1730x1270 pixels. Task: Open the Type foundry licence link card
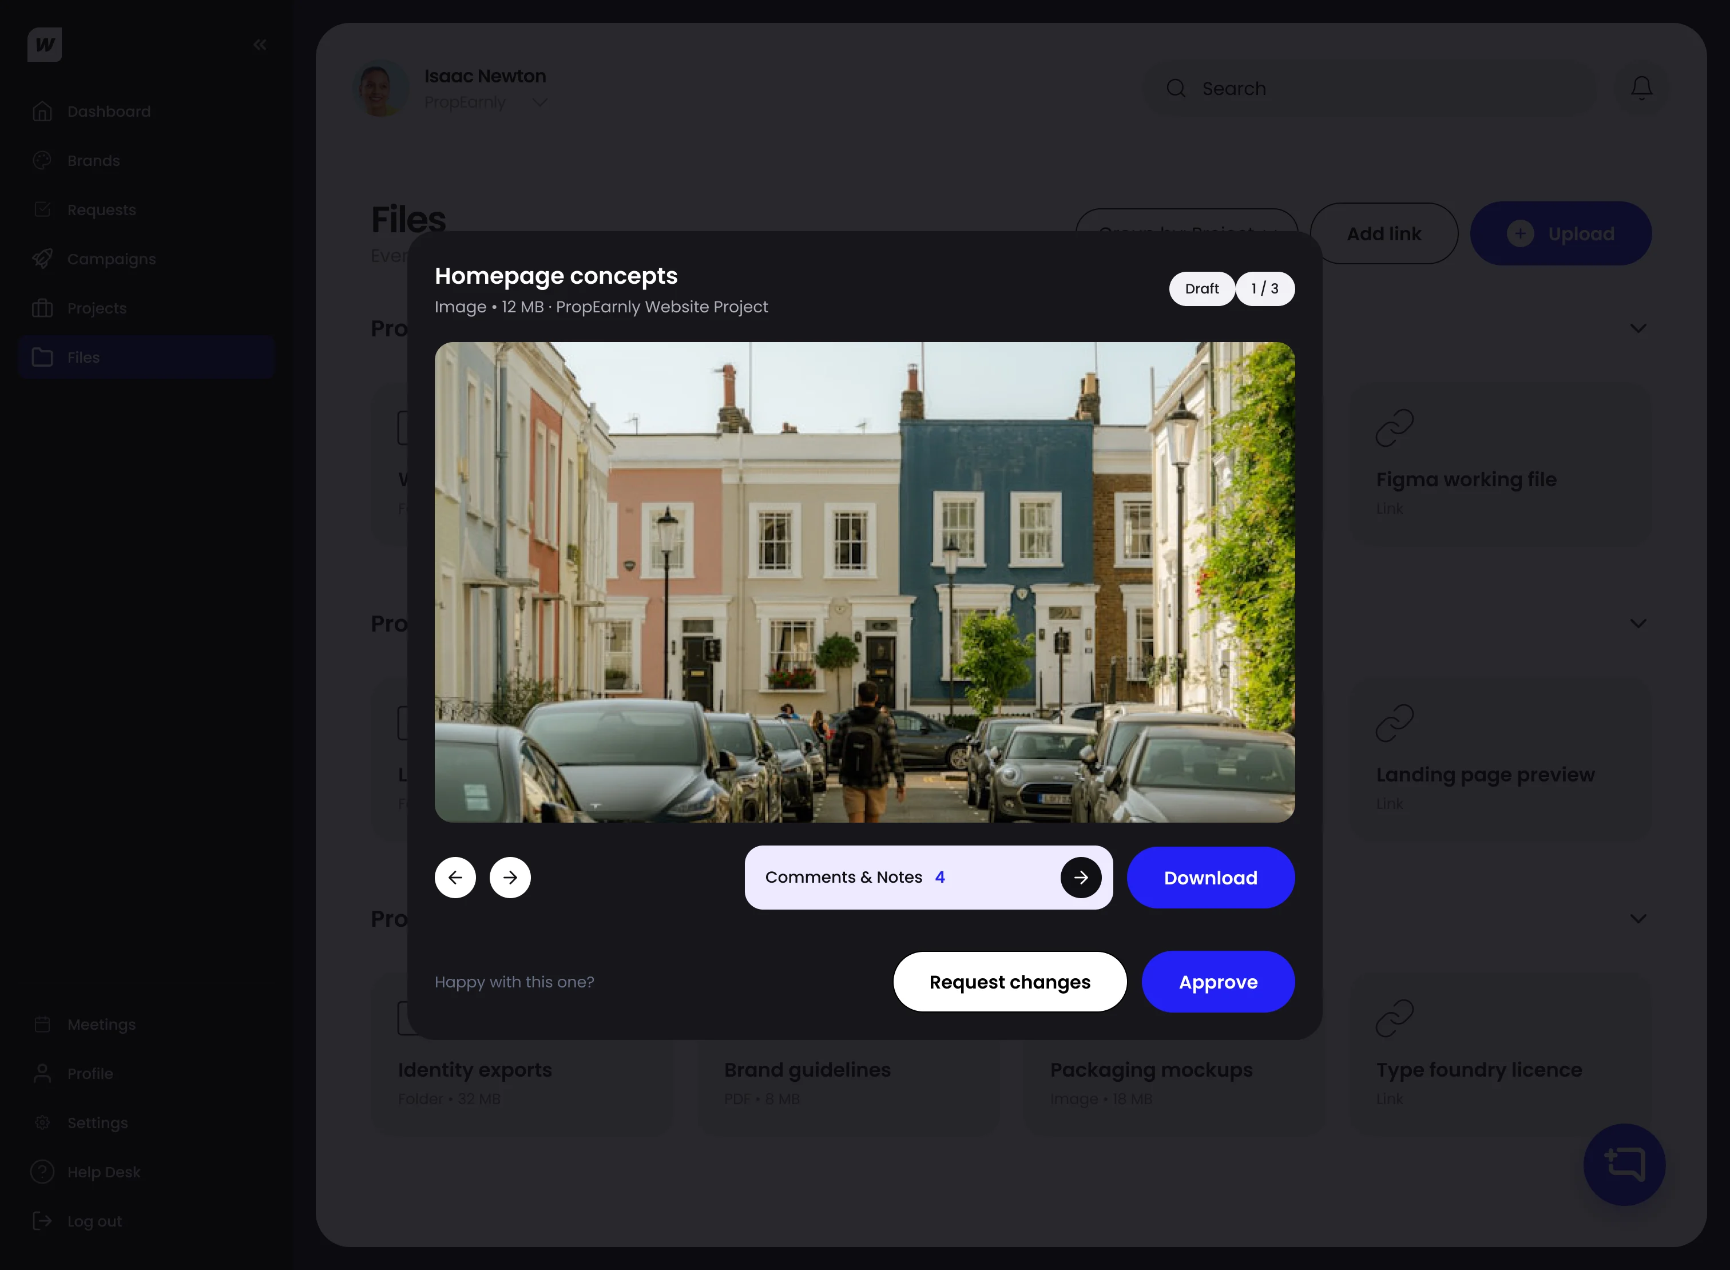(1499, 1055)
